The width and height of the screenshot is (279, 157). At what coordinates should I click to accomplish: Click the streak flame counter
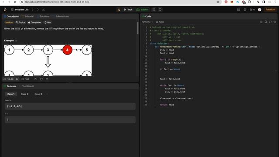(x=252, y=10)
